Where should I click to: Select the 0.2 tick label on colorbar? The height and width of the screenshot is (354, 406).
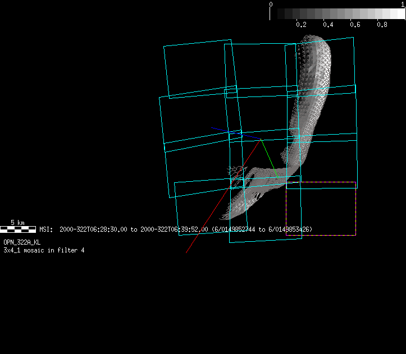(x=301, y=25)
